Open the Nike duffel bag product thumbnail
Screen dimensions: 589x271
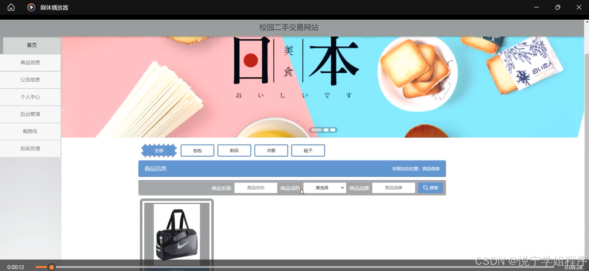click(x=177, y=234)
